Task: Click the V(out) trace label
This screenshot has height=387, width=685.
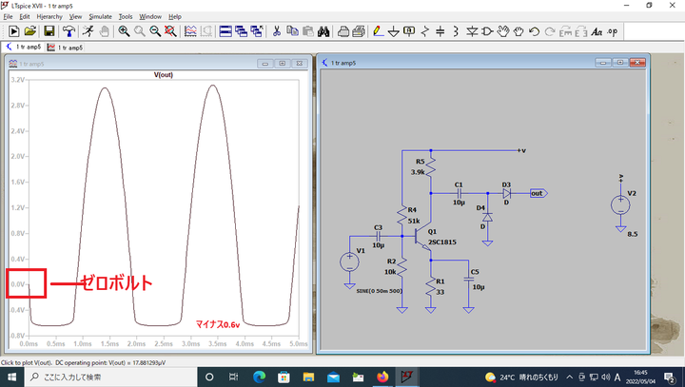Action: coord(163,74)
